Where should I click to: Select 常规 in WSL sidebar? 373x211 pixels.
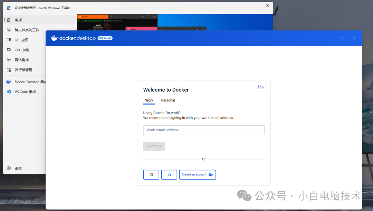point(40,20)
